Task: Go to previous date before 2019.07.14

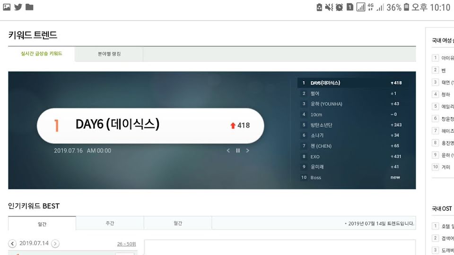Action: [12, 244]
